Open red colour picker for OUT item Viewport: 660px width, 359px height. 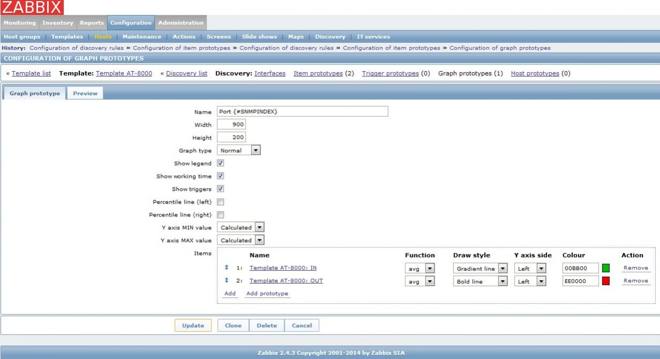(x=606, y=281)
